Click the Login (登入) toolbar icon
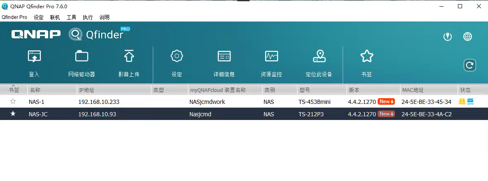Screen dimensions: 488x181 [34, 56]
